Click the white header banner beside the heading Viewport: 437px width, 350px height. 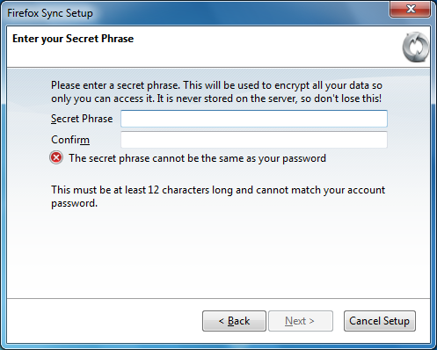(264, 47)
